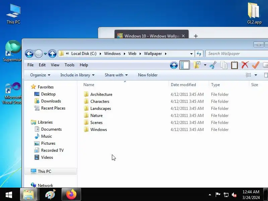
Task: Click the Up arrow beside address bar
Action: tap(52, 54)
